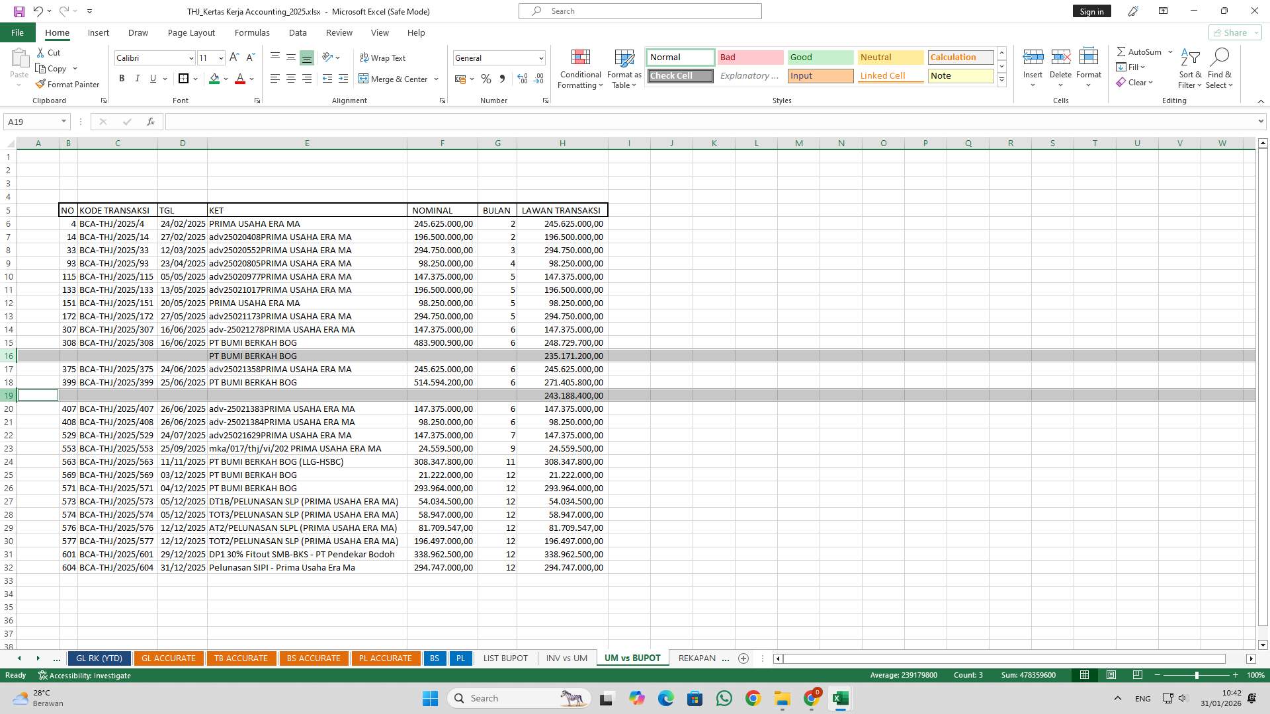Apply Percent Style to selection
The image size is (1270, 714).
pos(486,79)
